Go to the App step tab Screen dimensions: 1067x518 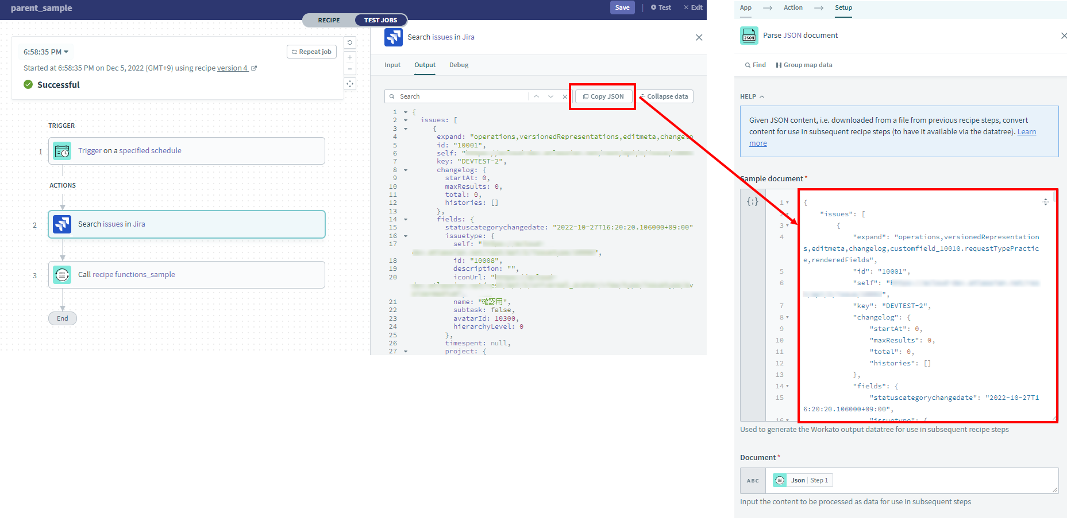point(746,7)
